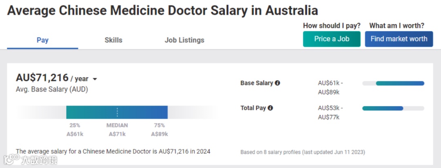The image size is (441, 168).
Task: Click the Total Pay info icon
Action: pyautogui.click(x=270, y=108)
